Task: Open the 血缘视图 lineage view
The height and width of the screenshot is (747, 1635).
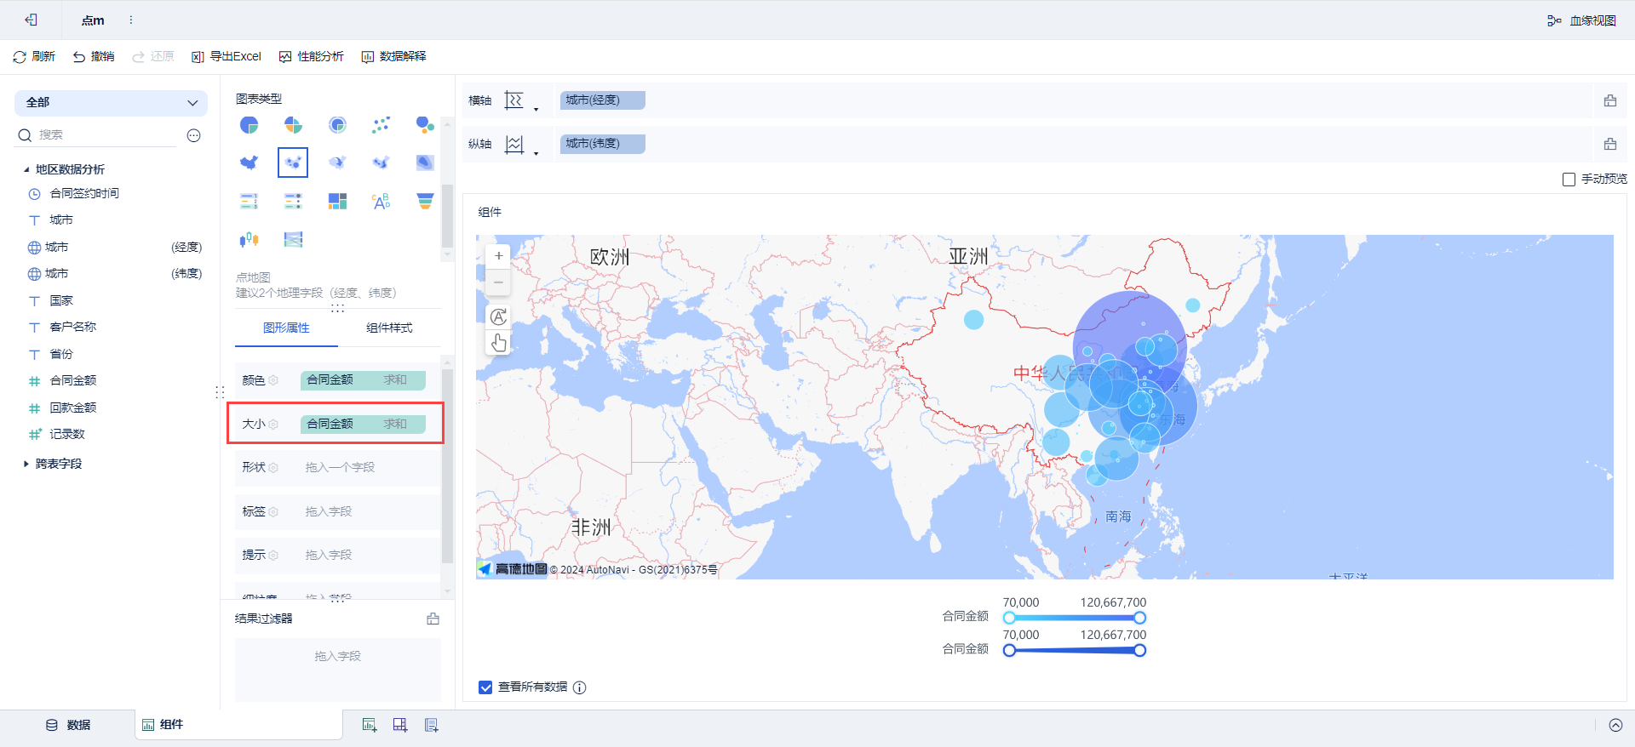Action: (1582, 20)
